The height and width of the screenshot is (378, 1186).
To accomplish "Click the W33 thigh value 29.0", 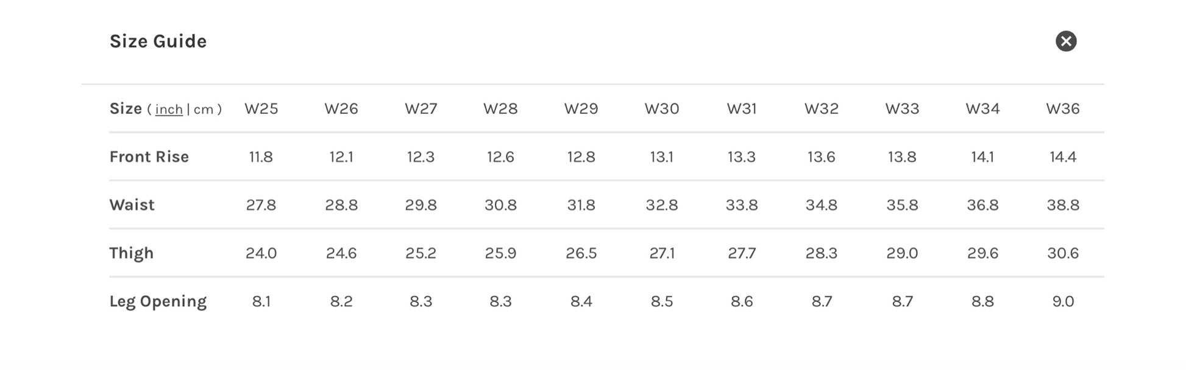I will tap(901, 253).
